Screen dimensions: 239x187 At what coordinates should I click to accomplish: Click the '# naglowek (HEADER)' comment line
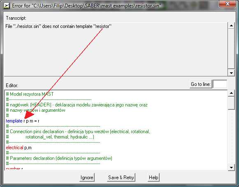coord(77,105)
